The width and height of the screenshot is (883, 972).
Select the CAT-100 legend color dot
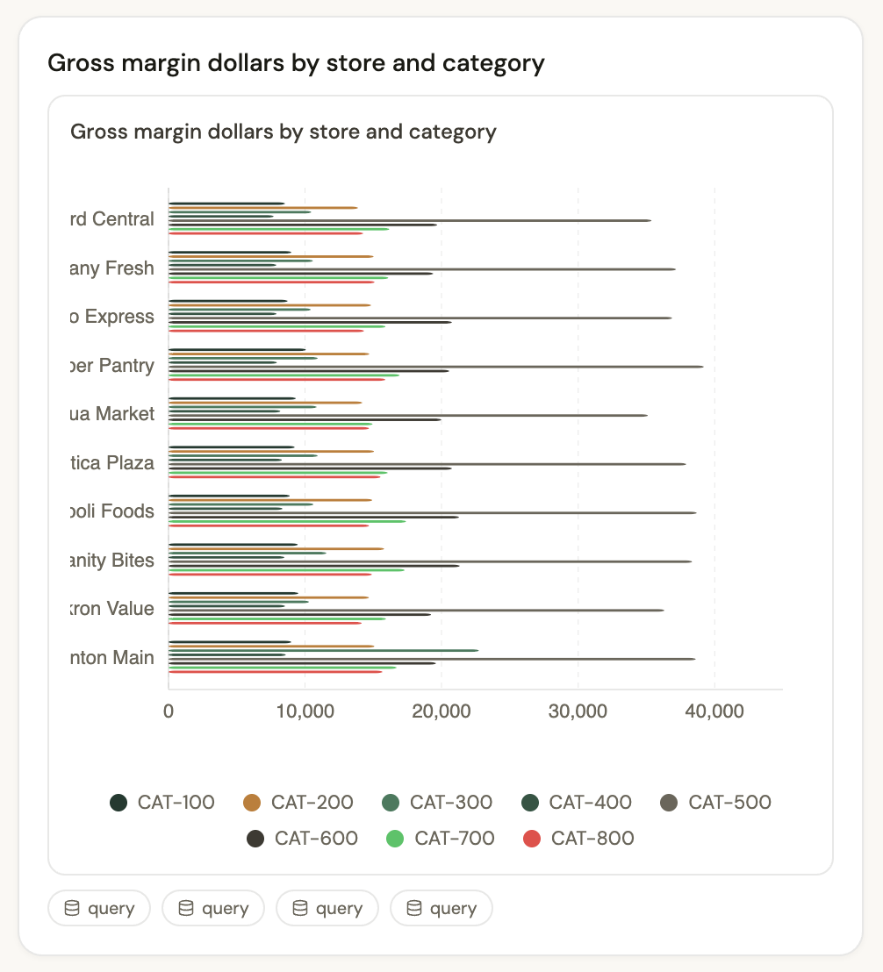coord(118,802)
